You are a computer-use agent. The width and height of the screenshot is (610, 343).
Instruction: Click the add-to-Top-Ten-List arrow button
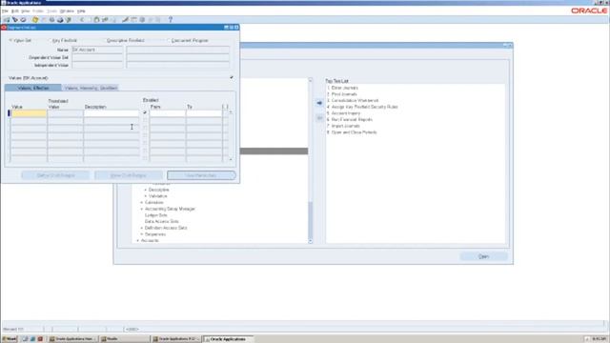pos(319,103)
